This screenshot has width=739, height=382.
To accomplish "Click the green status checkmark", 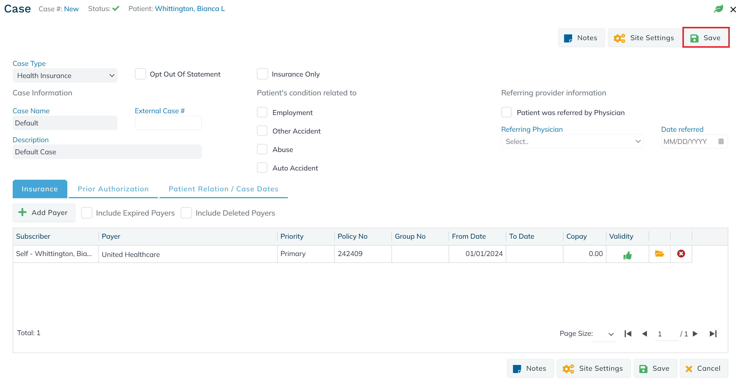I will click(x=116, y=8).
